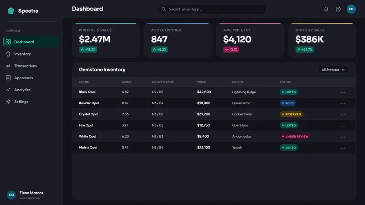Click the N5 / B5 color grade of Fire Opal
This screenshot has height=205, width=365.
pos(157,125)
